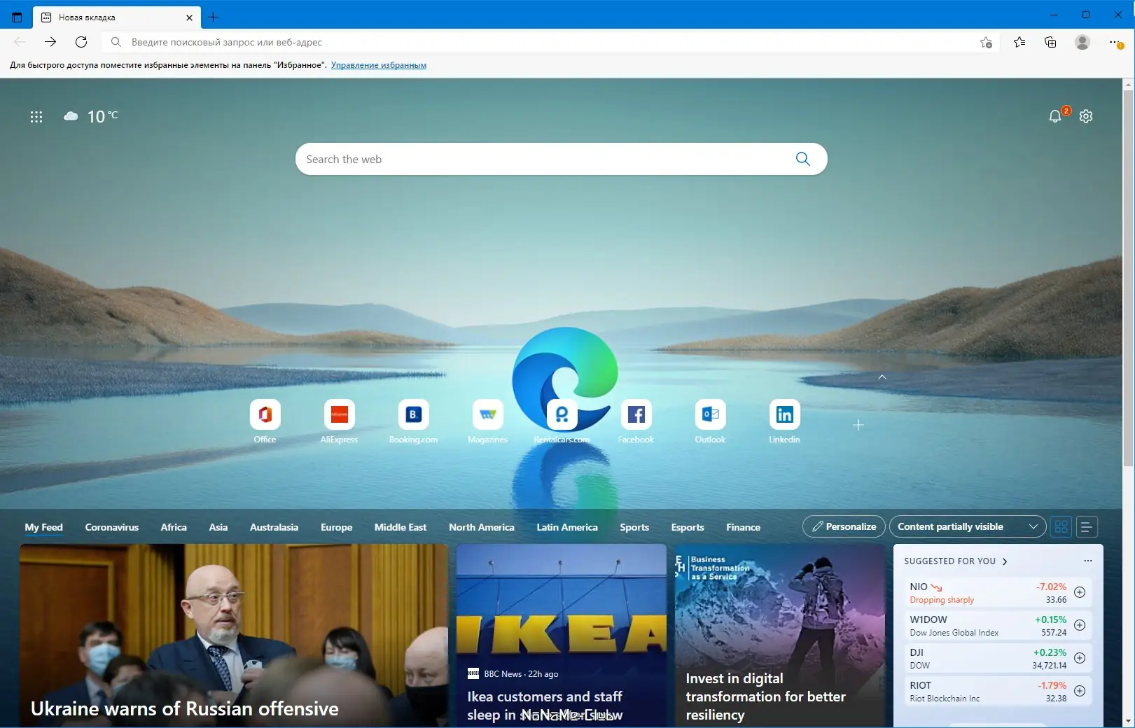Add DJI to watchlist

click(x=1080, y=658)
